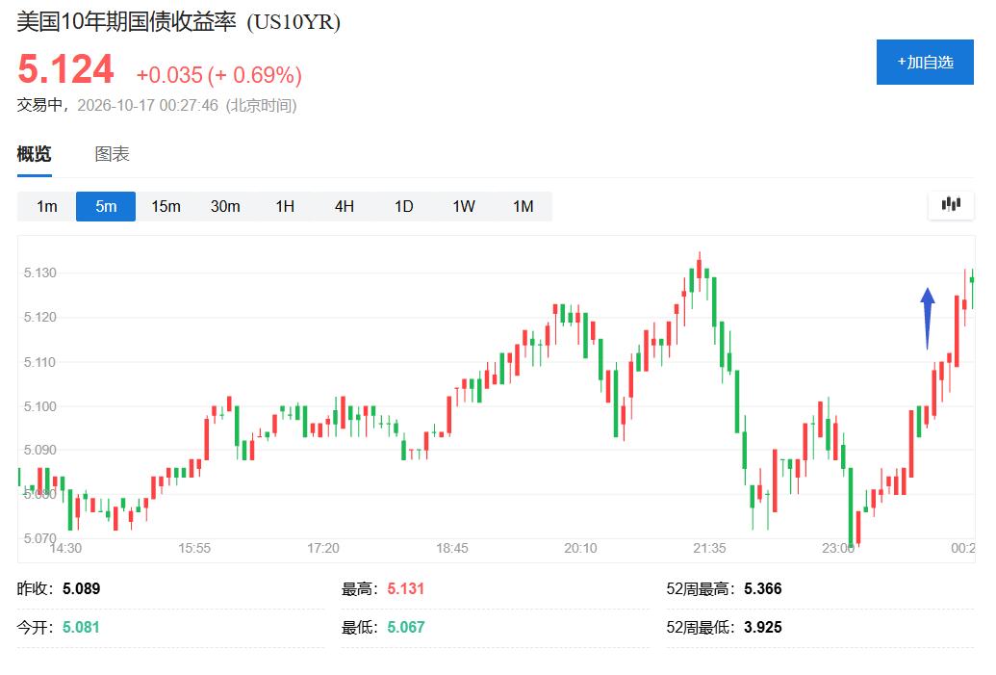The height and width of the screenshot is (675, 996).
Task: Switch chart to 1W interval
Action: (464, 207)
